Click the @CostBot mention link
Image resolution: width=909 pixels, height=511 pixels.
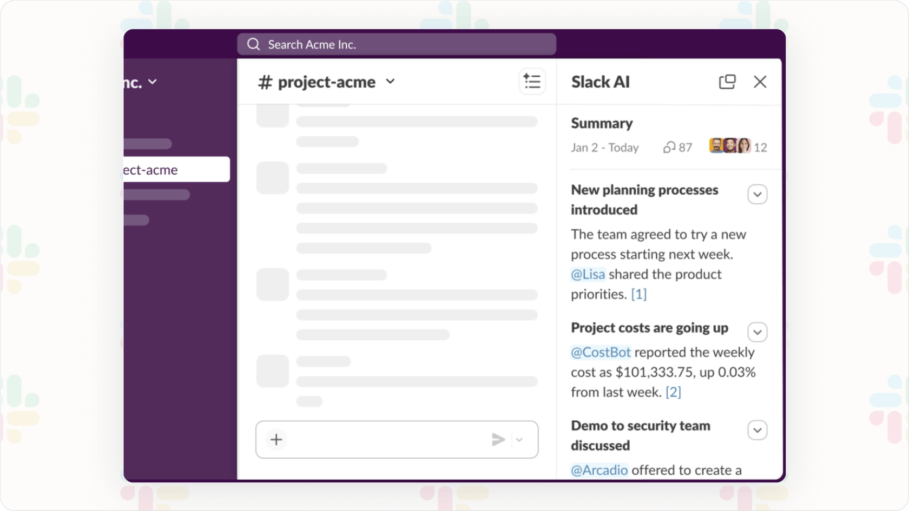[x=600, y=352]
